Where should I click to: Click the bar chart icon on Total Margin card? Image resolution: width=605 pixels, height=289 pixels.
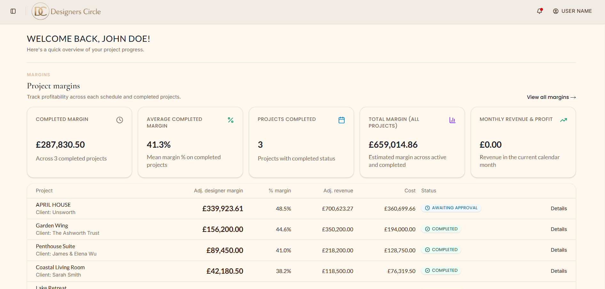[452, 120]
